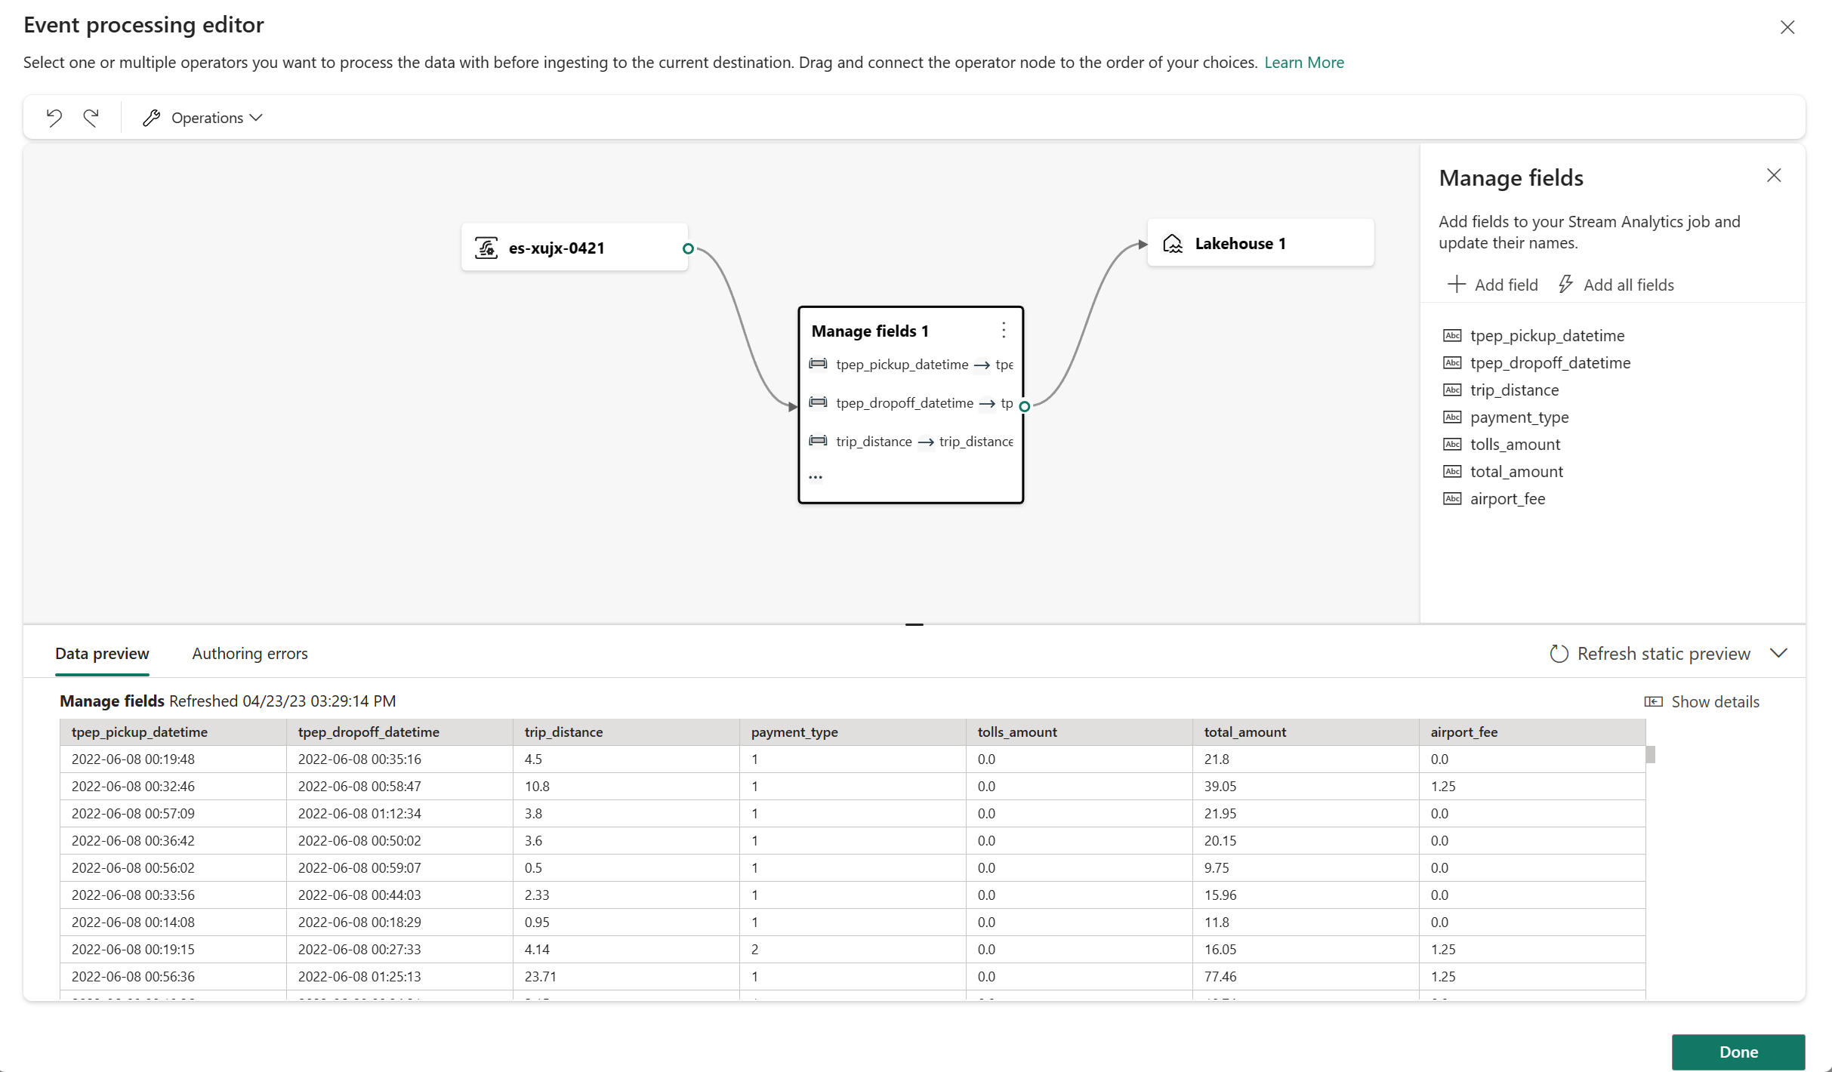
Task: Open the Learn More link
Action: [1304, 62]
